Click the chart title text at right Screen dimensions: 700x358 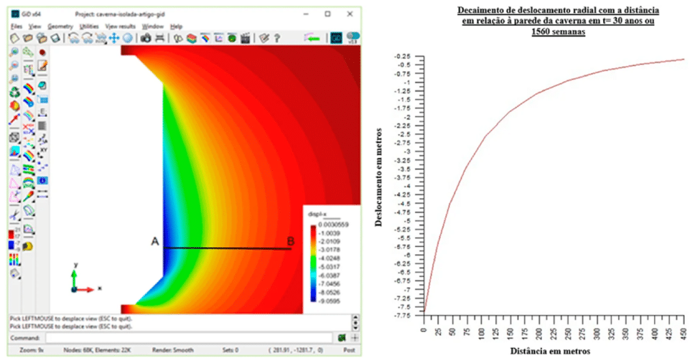558,21
